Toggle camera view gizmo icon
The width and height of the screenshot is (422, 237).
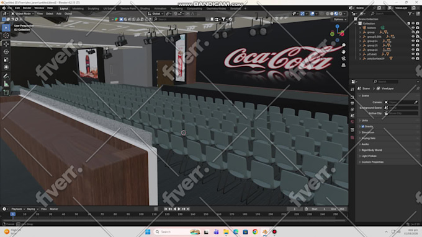344,59
